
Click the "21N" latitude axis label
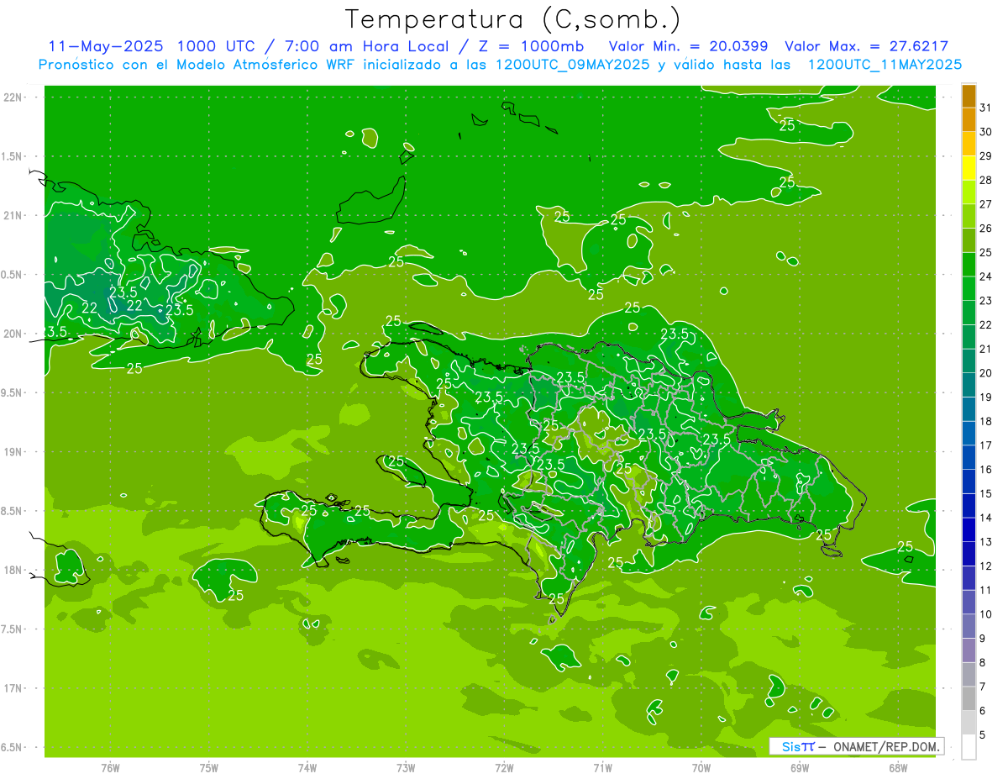click(13, 216)
